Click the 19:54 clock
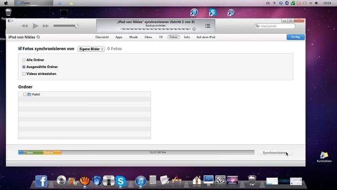 click(327, 3)
